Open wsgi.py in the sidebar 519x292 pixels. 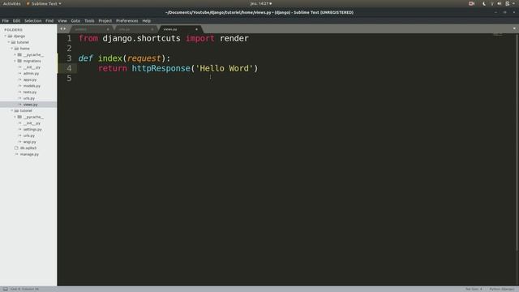coord(29,142)
